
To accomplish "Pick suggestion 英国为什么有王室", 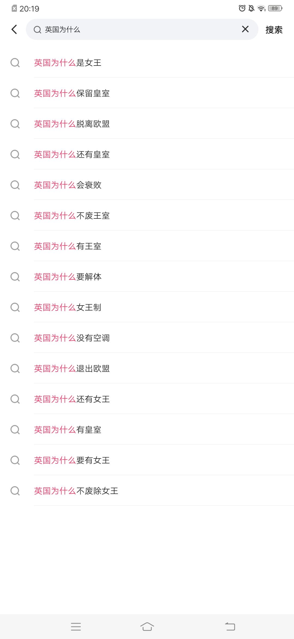I will click(x=68, y=246).
